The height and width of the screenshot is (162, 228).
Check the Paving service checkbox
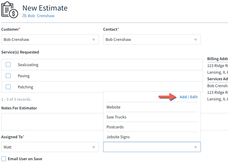coord(8,76)
